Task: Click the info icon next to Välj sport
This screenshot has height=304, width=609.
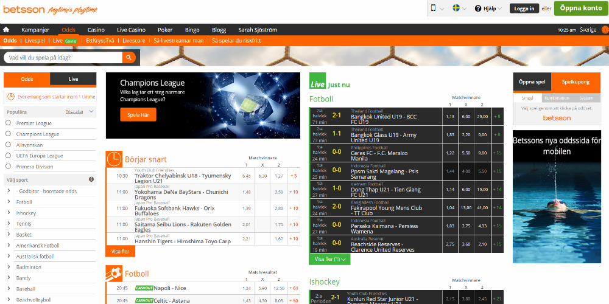Action: 91,179
